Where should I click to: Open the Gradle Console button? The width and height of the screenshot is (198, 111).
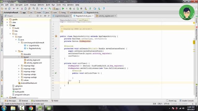tap(186, 101)
